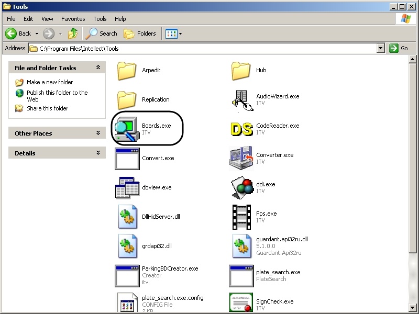Select the SignCheck.exe certificate icon
This screenshot has width=419, height=314.
(x=241, y=304)
